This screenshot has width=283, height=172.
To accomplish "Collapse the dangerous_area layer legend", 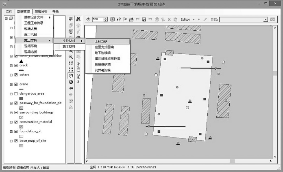I will tap(11, 94).
